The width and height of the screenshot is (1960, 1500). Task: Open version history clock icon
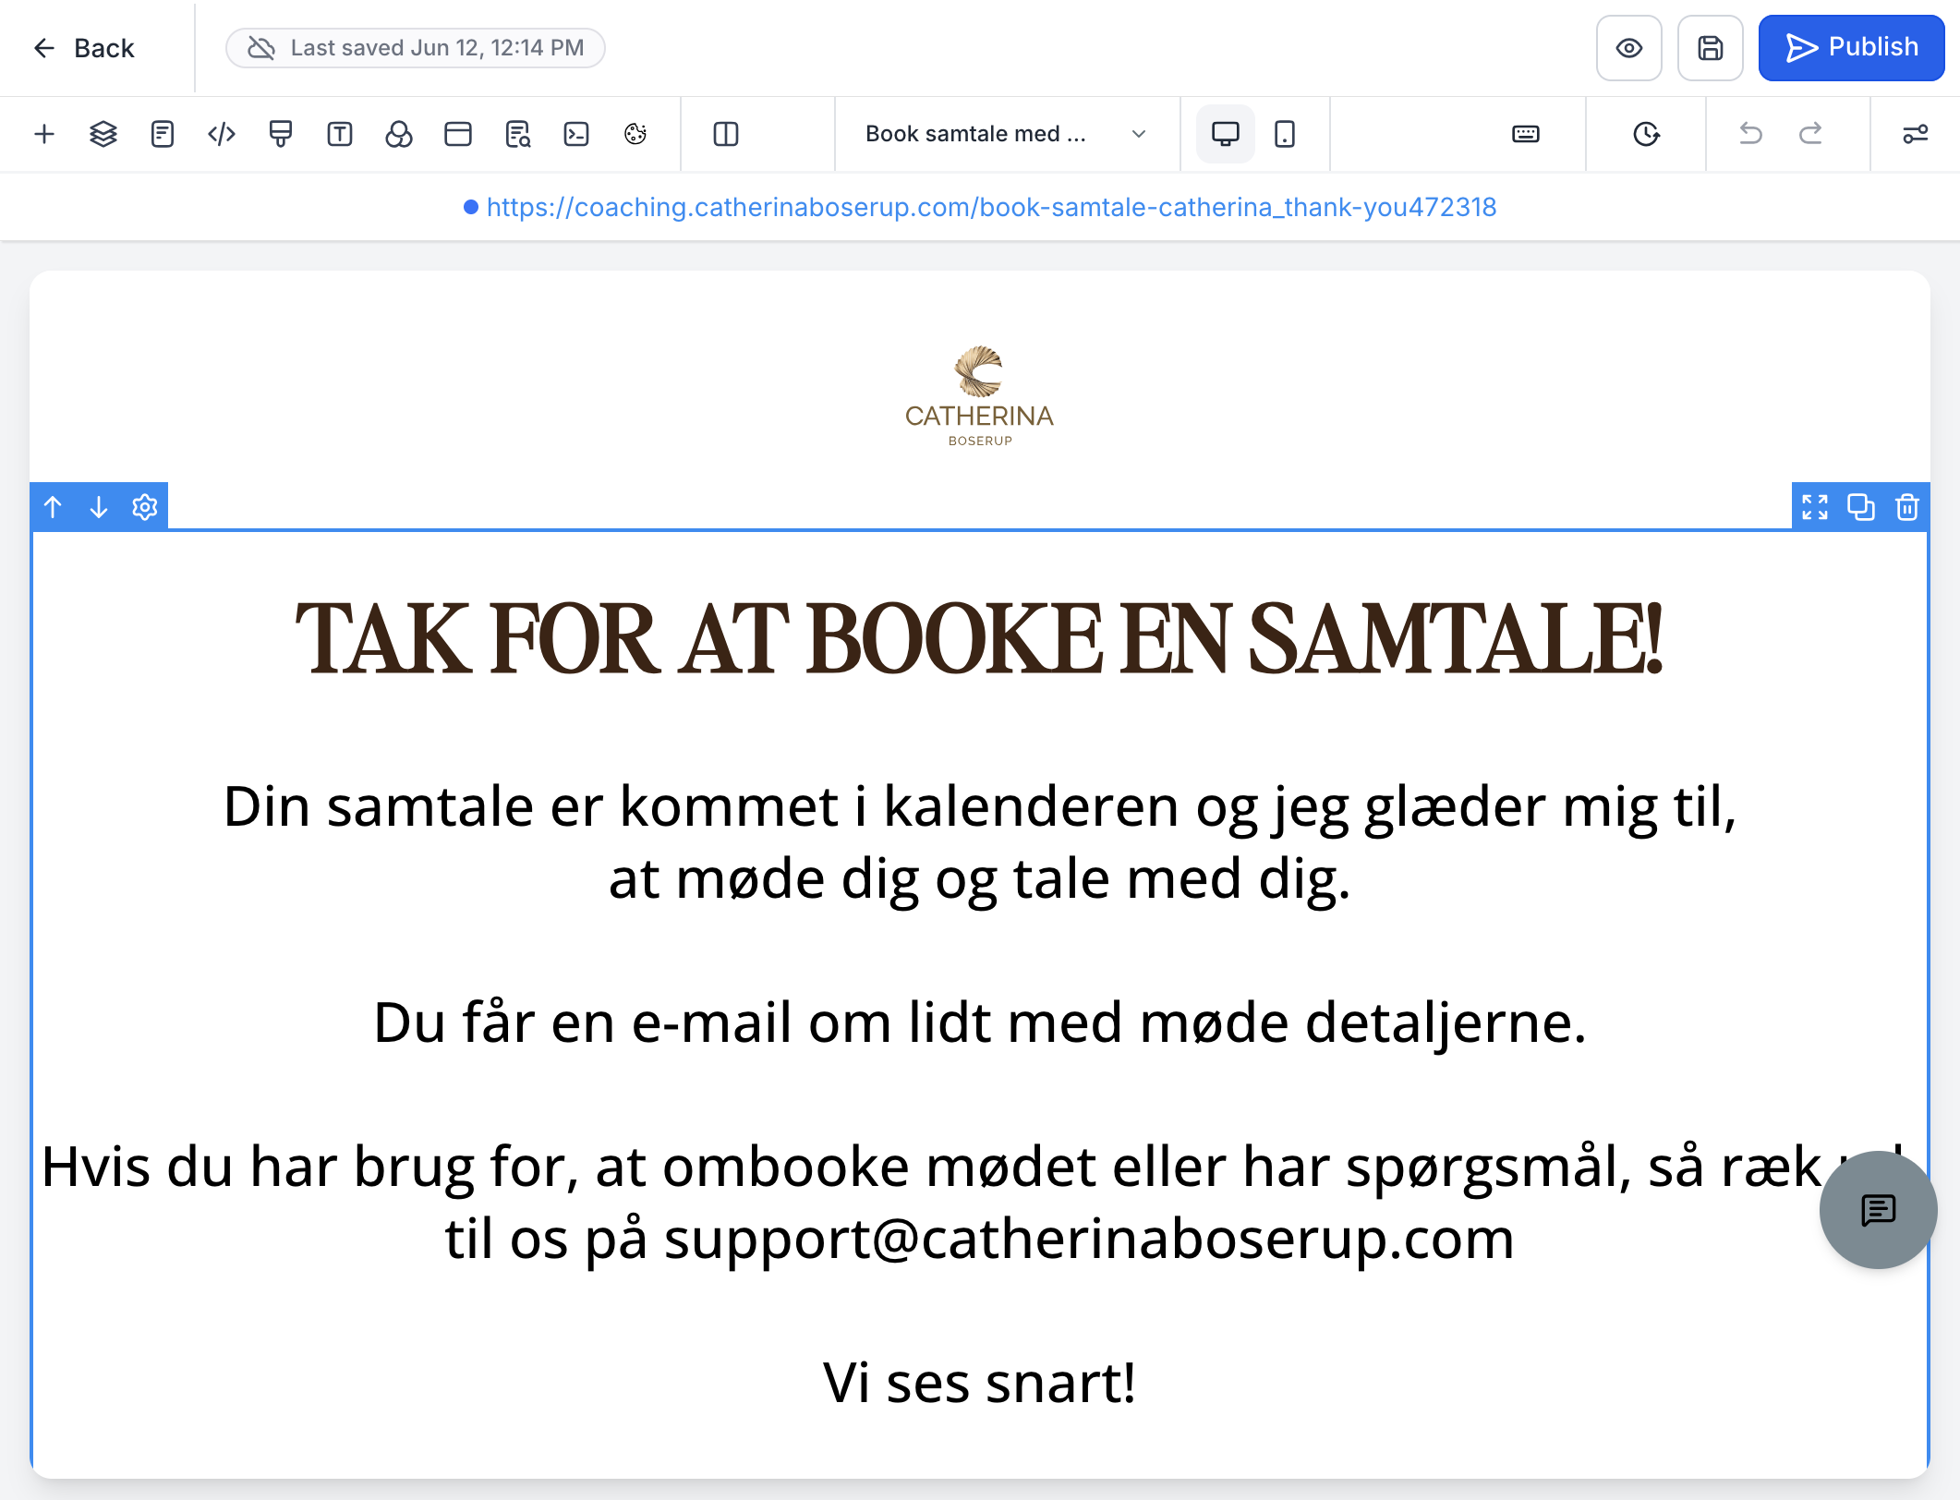click(1646, 134)
